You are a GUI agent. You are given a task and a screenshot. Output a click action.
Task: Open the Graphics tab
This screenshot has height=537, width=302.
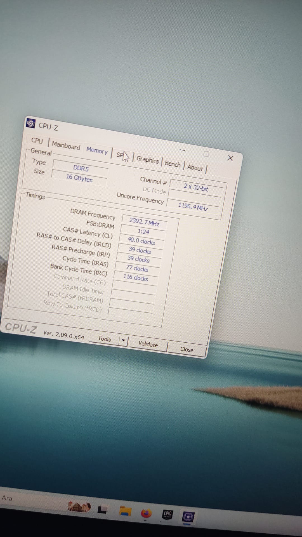coord(147,160)
